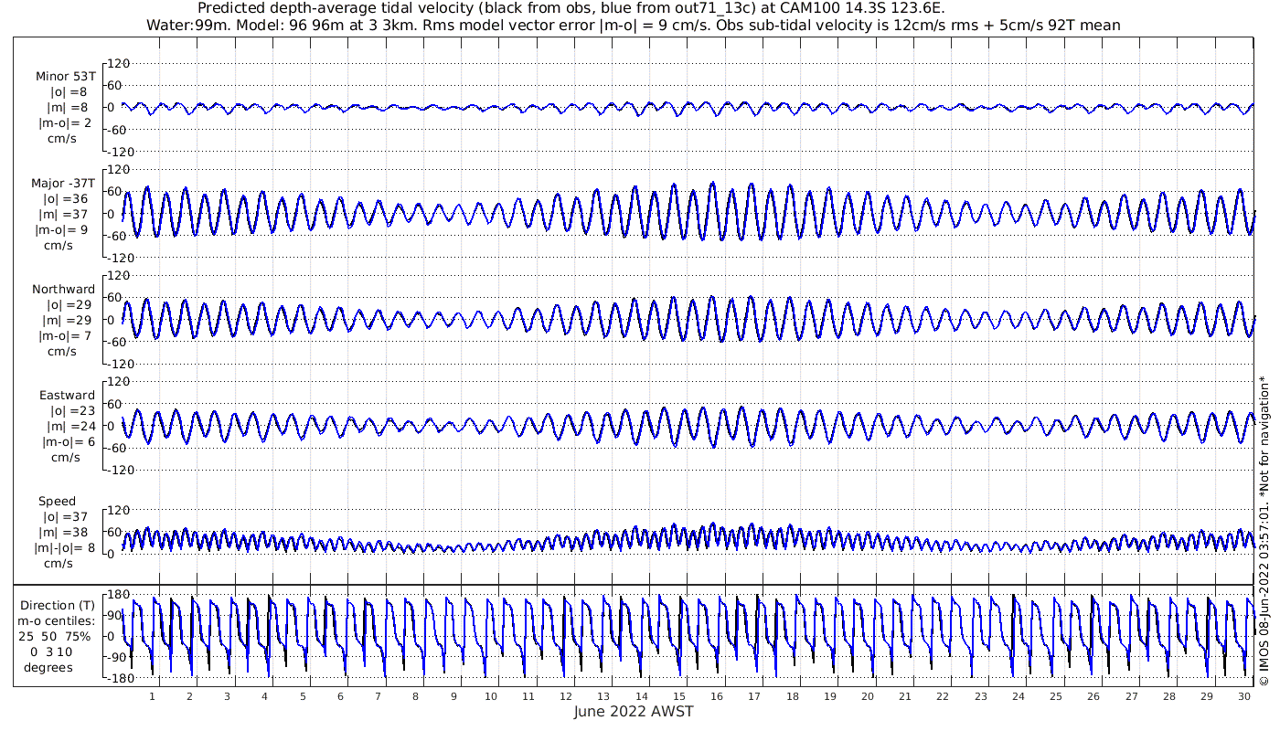Click '|m| =38' in the Speed panel
1280x731 pixels.
(x=66, y=533)
